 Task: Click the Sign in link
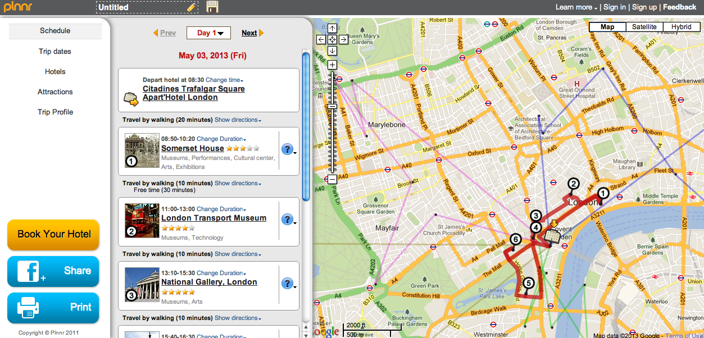(615, 7)
